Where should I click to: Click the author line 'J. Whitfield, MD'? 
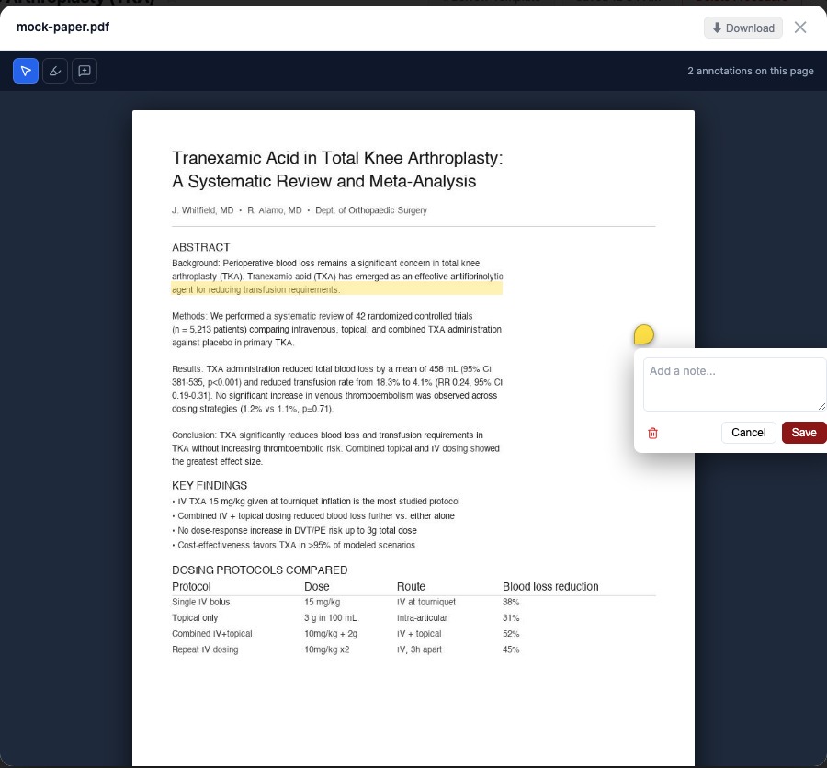202,210
